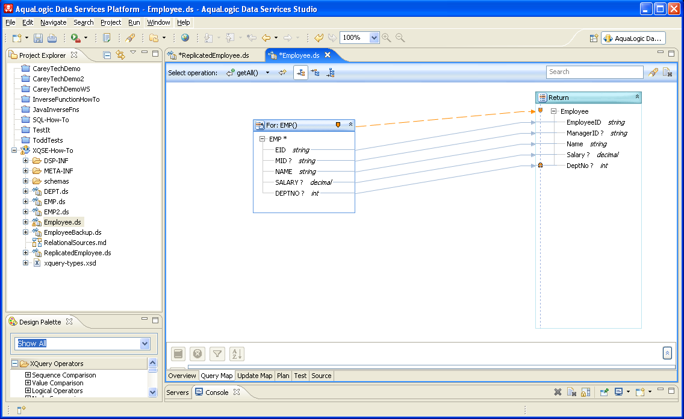Close the *Employee.ds editor tab
The height and width of the screenshot is (419, 684).
pos(328,55)
